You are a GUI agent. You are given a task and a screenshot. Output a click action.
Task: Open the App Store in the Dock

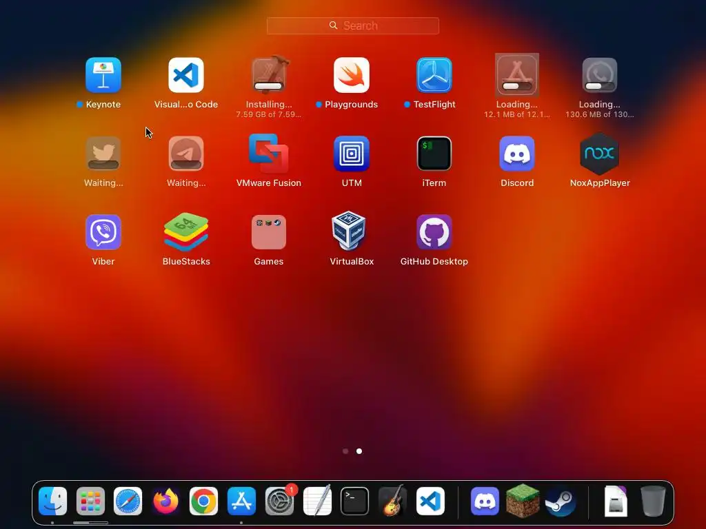coord(241,501)
